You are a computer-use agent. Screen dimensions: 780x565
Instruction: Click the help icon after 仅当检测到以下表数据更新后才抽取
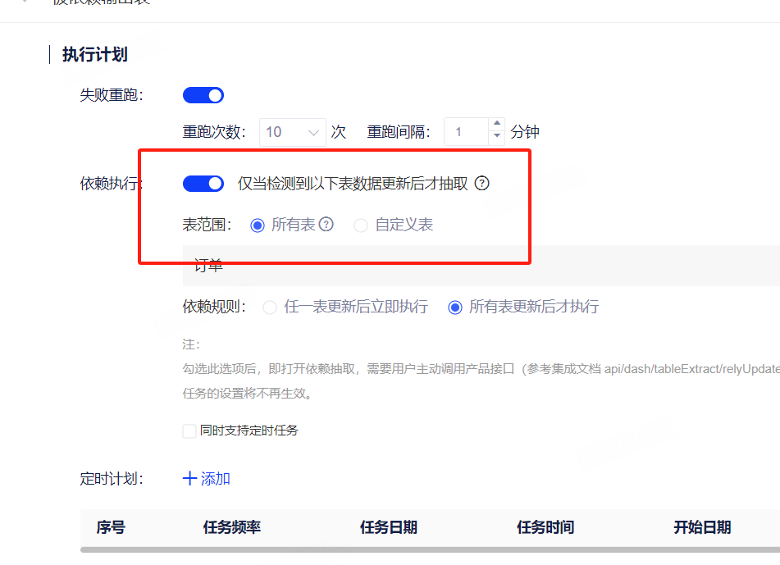(x=482, y=184)
